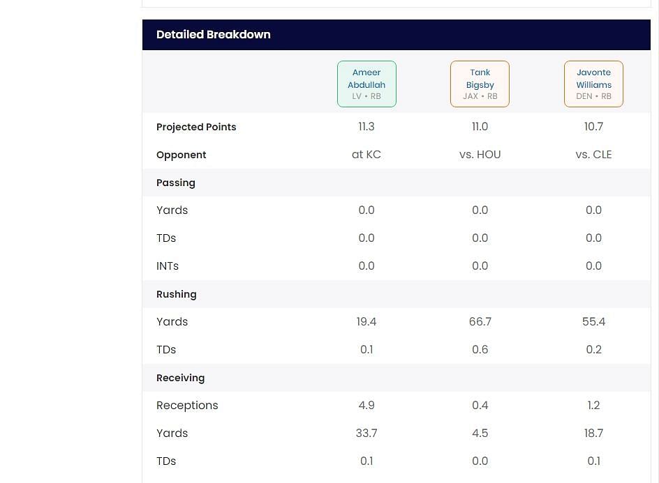
Task: Click the Ameer Abdullah player card
Action: (366, 84)
